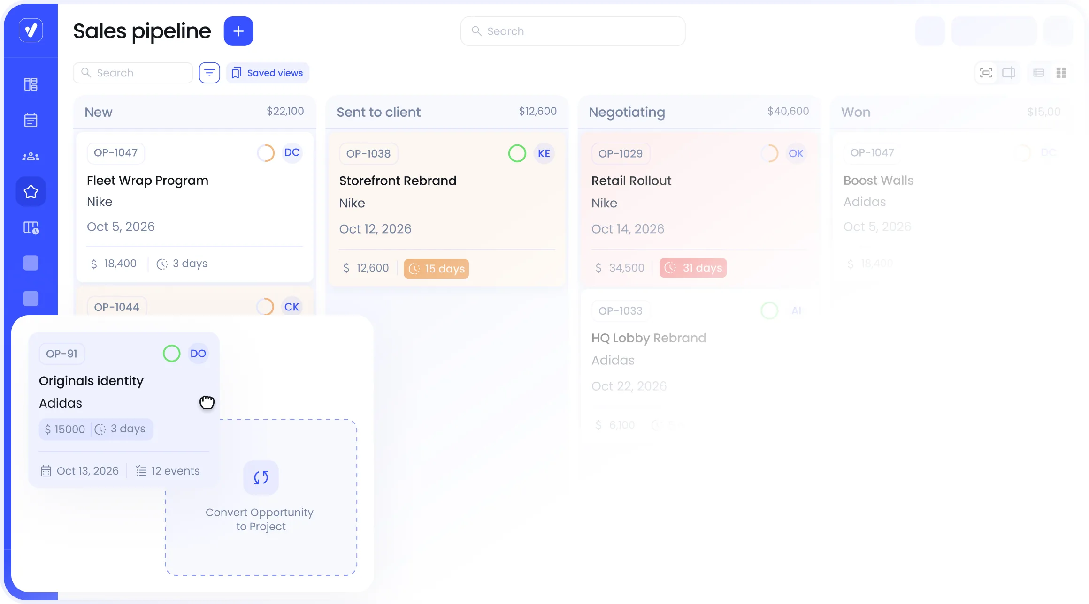1089x604 pixels.
Task: Open the board with clock icon in sidebar
Action: pyautogui.click(x=31, y=227)
